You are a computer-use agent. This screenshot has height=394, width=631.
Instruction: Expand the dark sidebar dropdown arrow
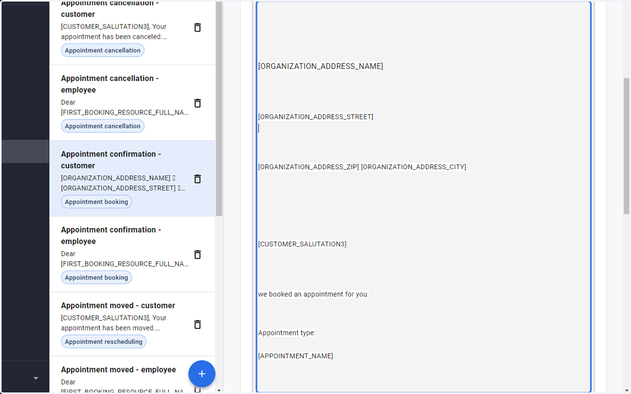pyautogui.click(x=36, y=378)
